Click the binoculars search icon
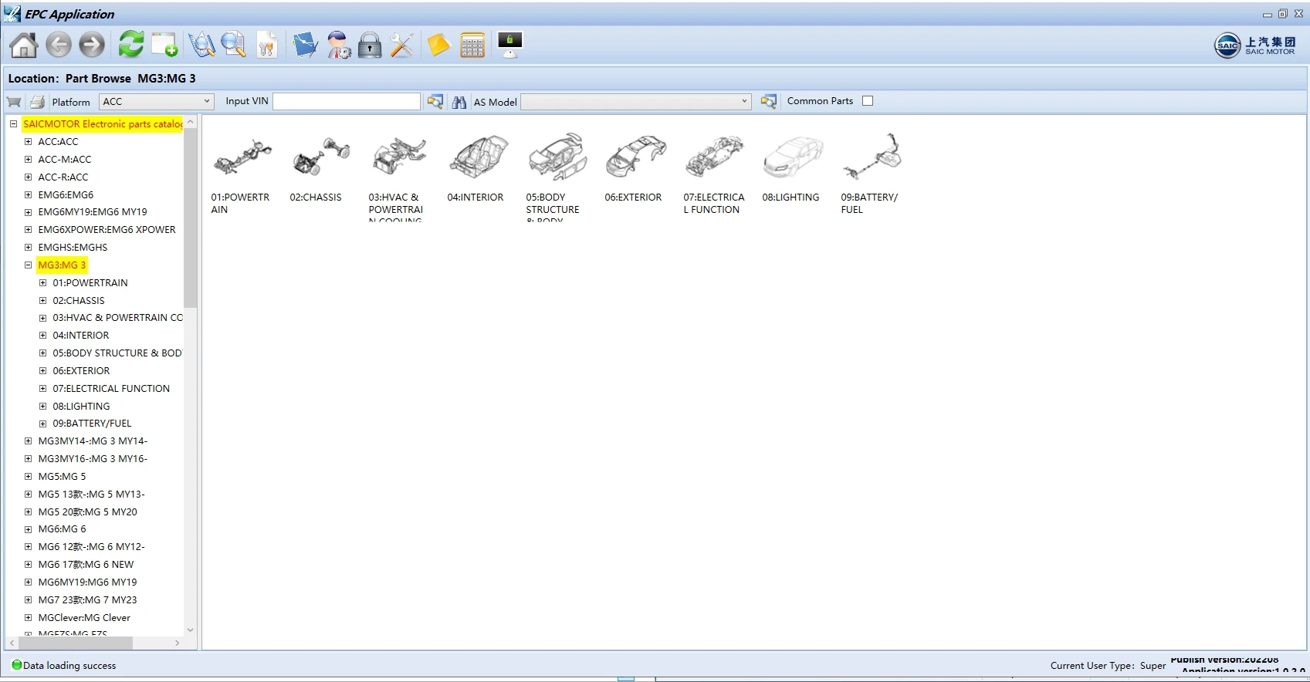 (459, 102)
